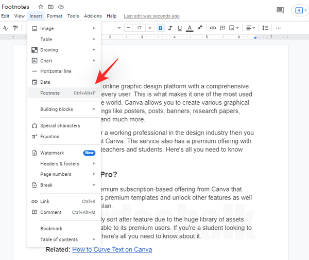Image resolution: width=309 pixels, height=260 pixels.
Task: Open the Share button dropdown arrow
Action: [x=305, y=10]
